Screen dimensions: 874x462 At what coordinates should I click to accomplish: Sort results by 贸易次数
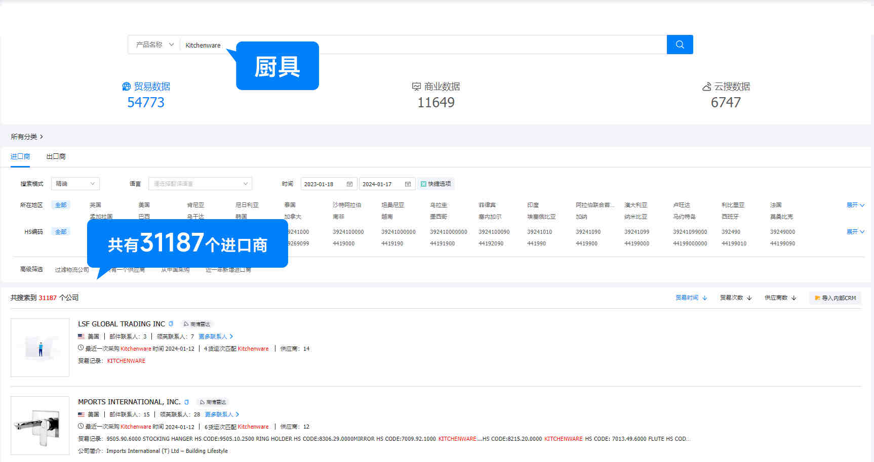[736, 298]
